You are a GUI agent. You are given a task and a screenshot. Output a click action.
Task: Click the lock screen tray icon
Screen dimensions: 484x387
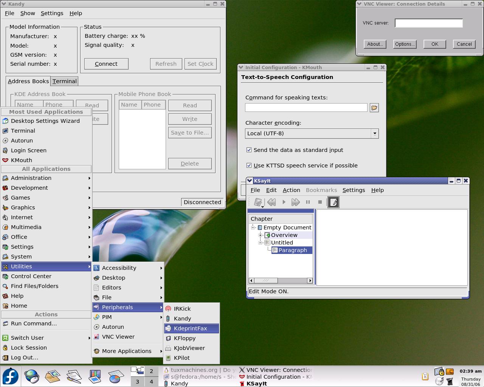point(439,372)
